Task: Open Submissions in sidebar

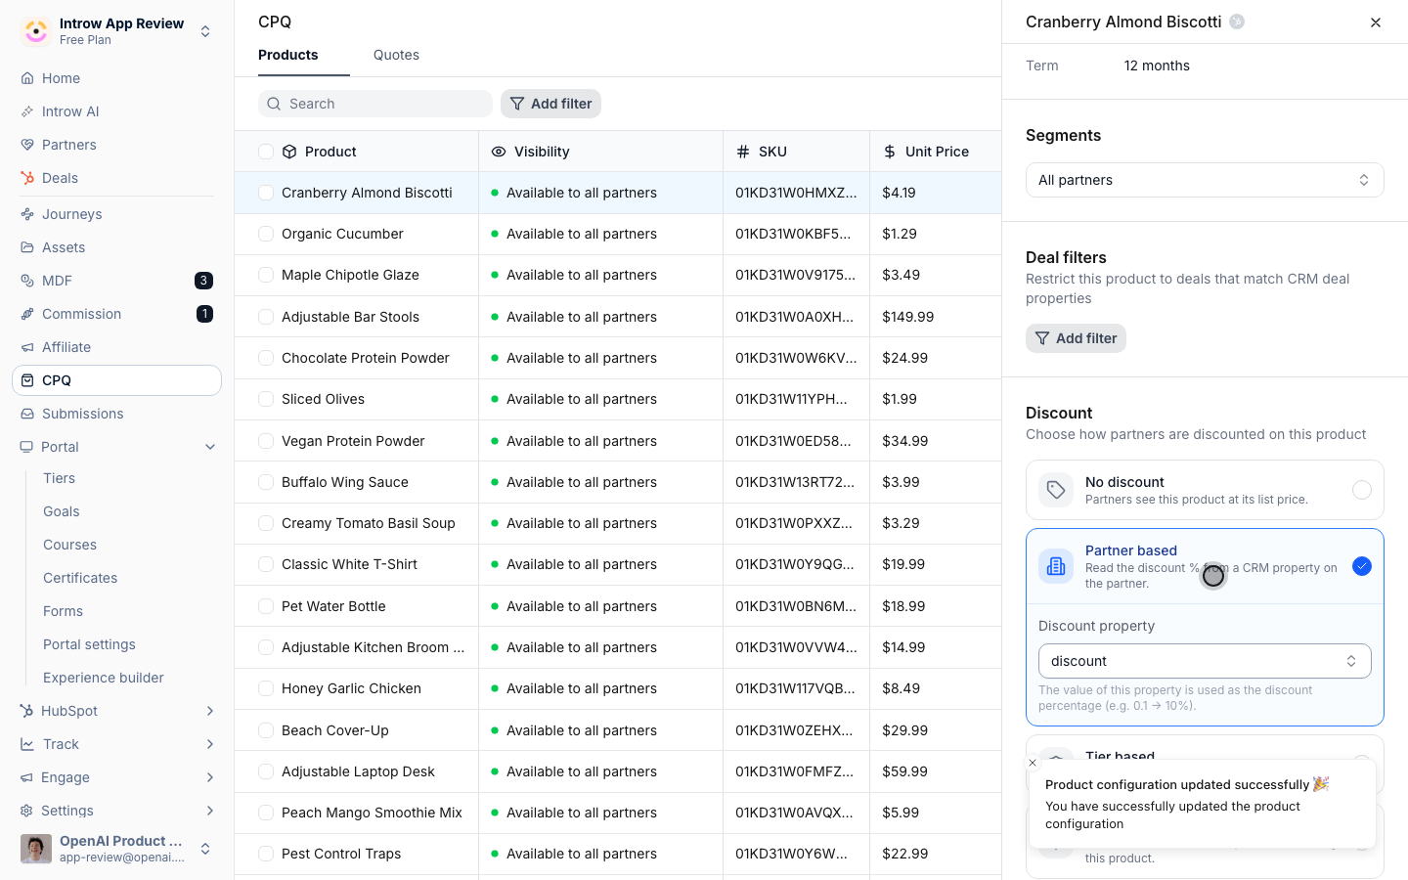Action: (x=116, y=414)
